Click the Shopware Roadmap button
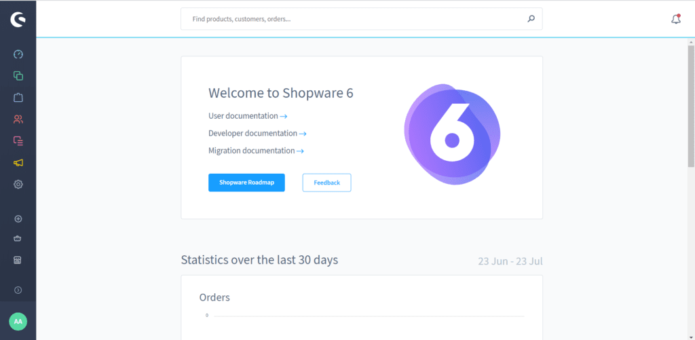695x340 pixels. click(246, 183)
